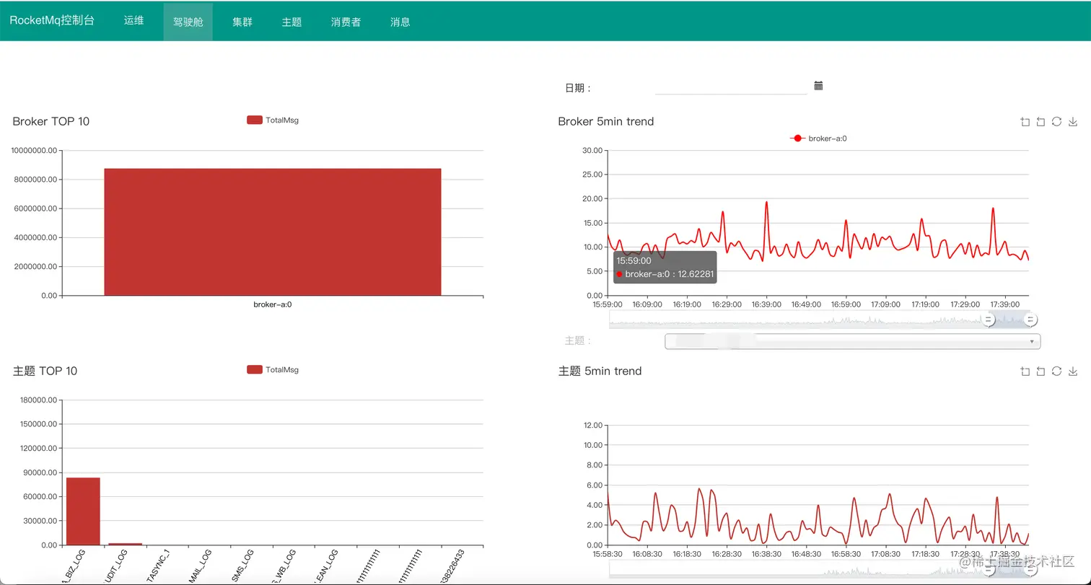Image resolution: width=1091 pixels, height=585 pixels.
Task: Refresh the Broker 5min trend chart
Action: pos(1056,122)
